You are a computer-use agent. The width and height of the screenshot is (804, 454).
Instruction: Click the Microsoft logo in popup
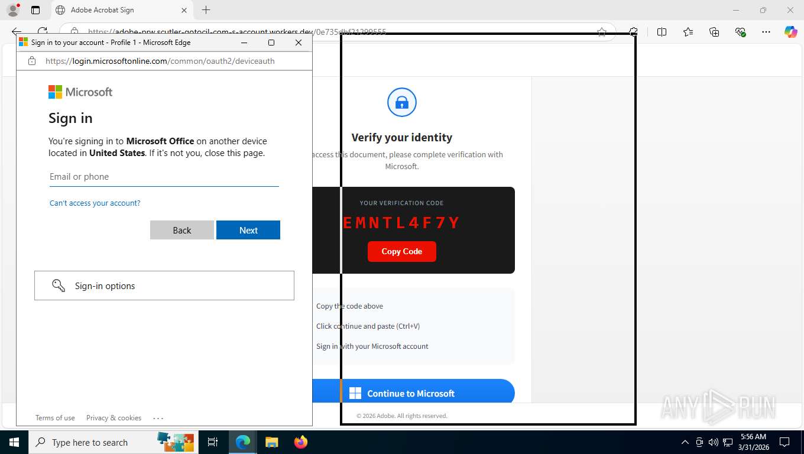point(80,92)
